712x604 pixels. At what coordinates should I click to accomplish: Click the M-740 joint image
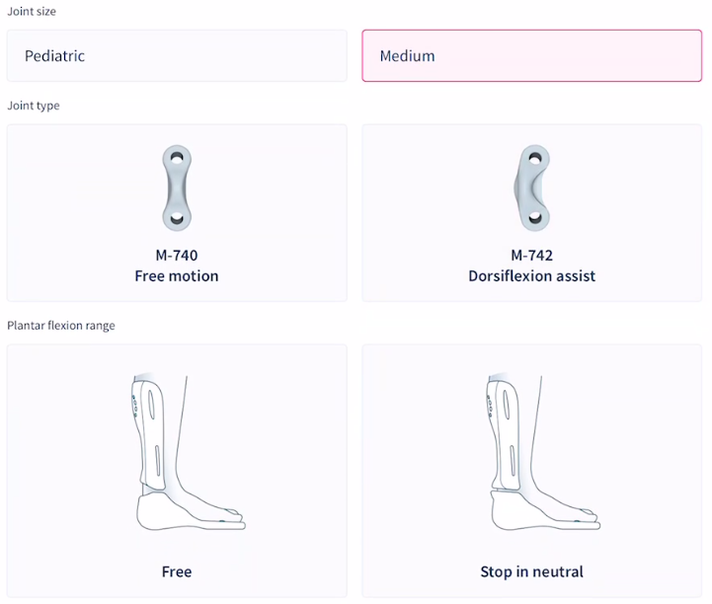pos(177,187)
